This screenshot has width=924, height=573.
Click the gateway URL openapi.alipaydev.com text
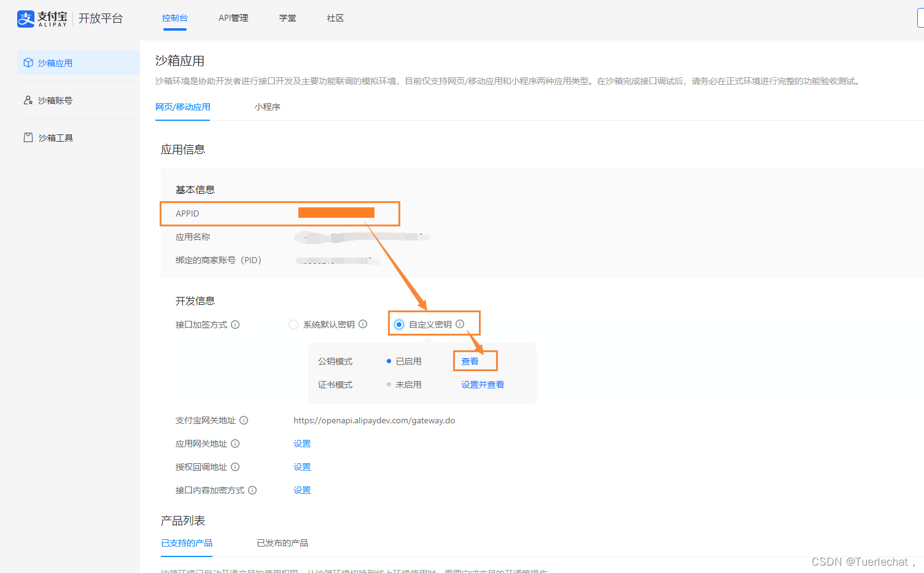pyautogui.click(x=375, y=420)
